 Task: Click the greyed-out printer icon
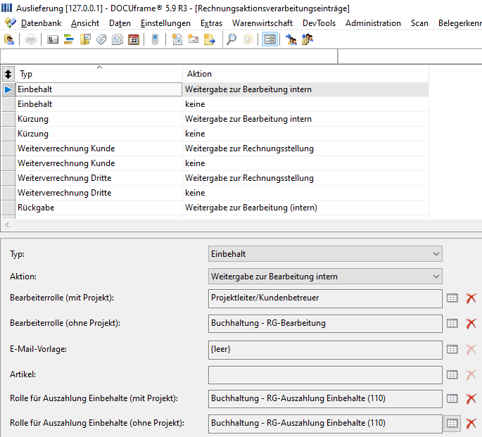tap(31, 39)
